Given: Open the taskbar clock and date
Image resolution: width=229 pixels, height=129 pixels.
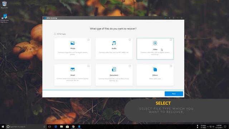Looking at the screenshot, I should [219, 126].
